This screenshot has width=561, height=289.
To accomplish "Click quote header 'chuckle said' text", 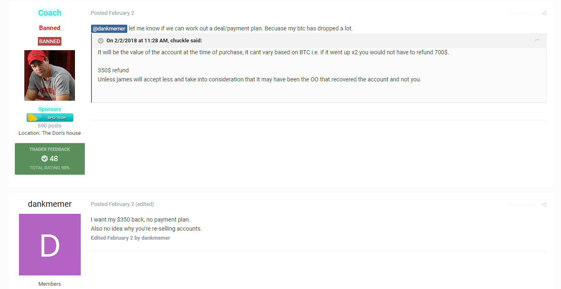I will click(154, 41).
